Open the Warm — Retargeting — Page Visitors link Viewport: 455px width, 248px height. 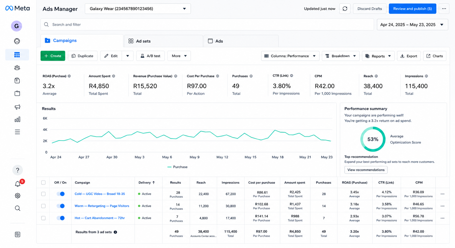coord(102,206)
